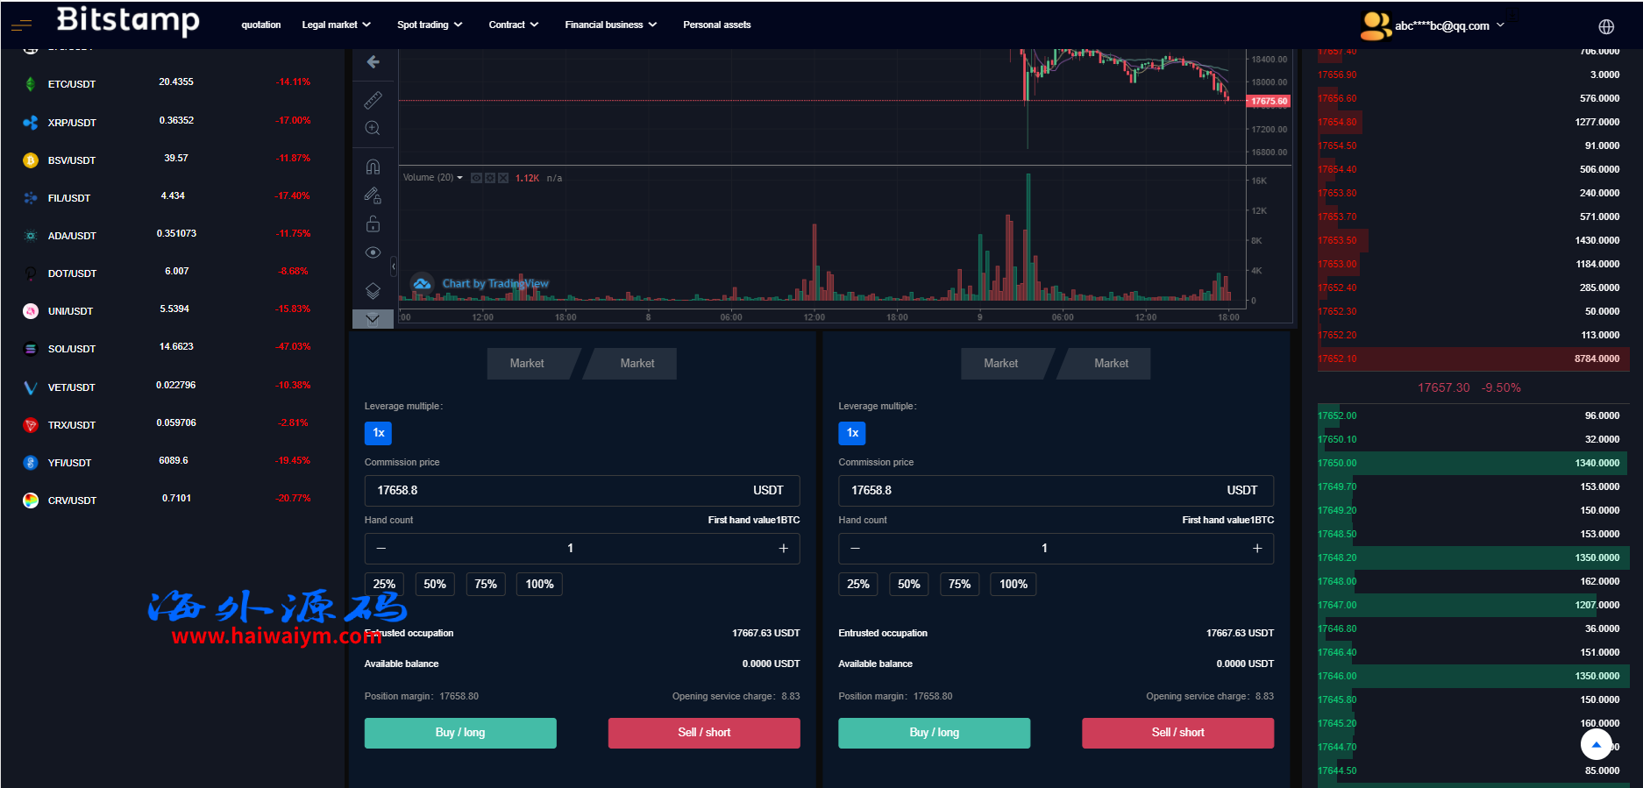Open the account email dropdown
Viewport: 1643px width, 788px height.
coord(1448,25)
